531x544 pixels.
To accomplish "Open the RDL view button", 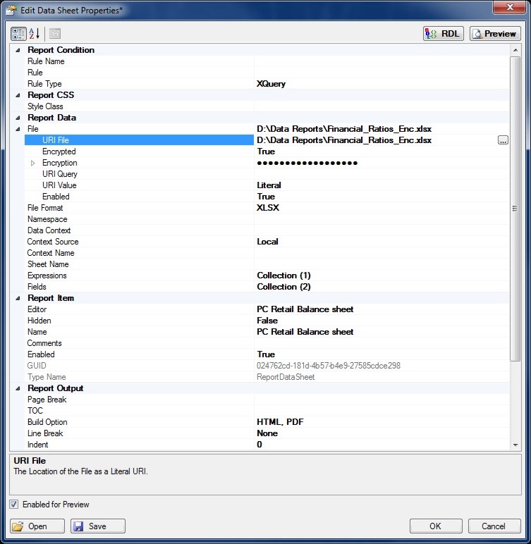I will [x=444, y=33].
